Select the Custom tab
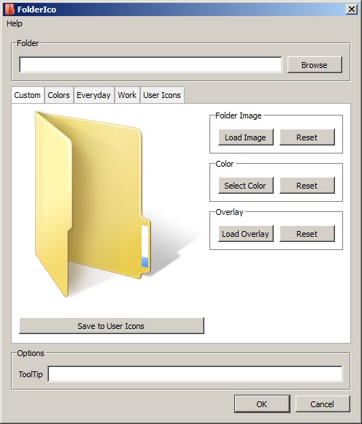This screenshot has height=424, width=362. 27,95
